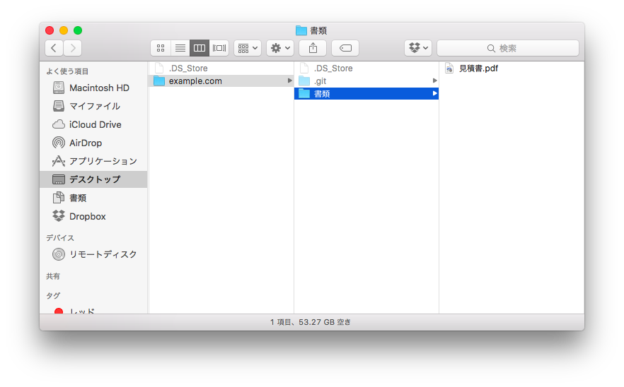Zoom the Finder window with green button
The height and width of the screenshot is (387, 624).
coord(78,30)
